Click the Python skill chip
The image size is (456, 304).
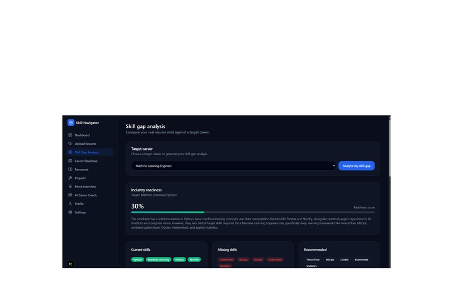pyautogui.click(x=137, y=259)
